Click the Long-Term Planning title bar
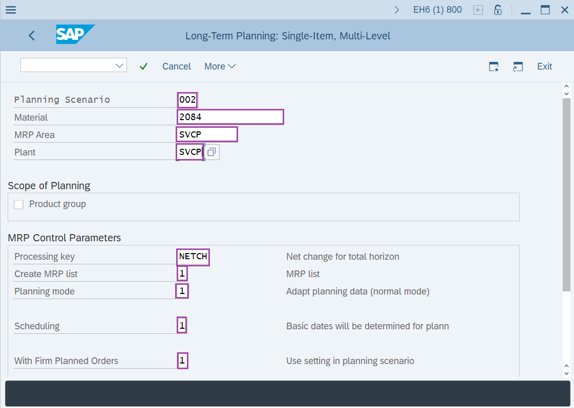 pyautogui.click(x=288, y=36)
